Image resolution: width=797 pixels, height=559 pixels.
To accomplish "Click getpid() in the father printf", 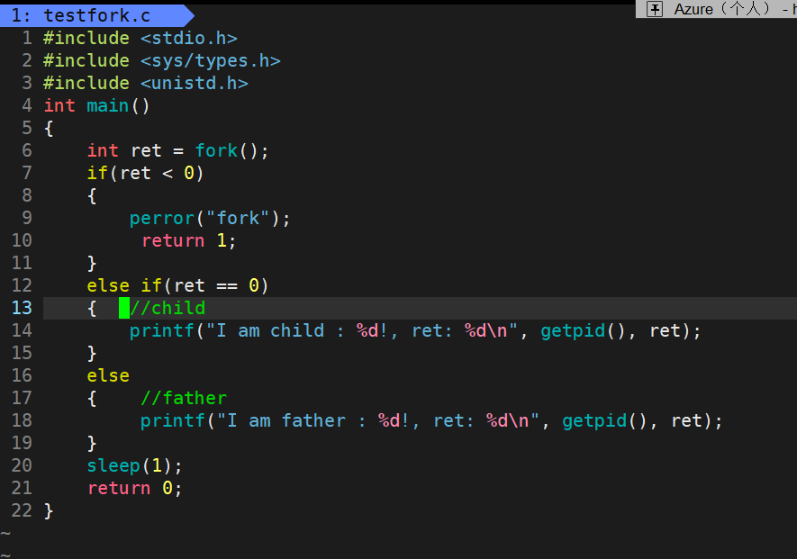I will pyautogui.click(x=604, y=420).
